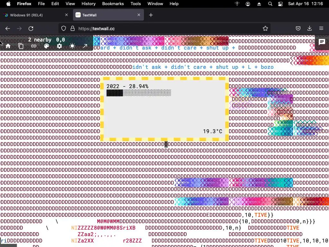Click the eject icon in menu bar
Viewport: 329px width, 247px height.
pyautogui.click(x=259, y=4)
